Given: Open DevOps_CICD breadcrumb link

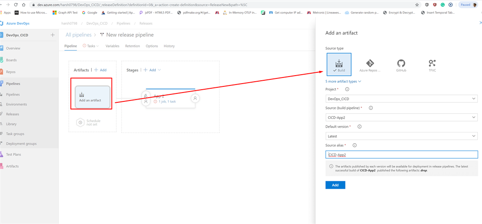Looking at the screenshot, I should 97,23.
